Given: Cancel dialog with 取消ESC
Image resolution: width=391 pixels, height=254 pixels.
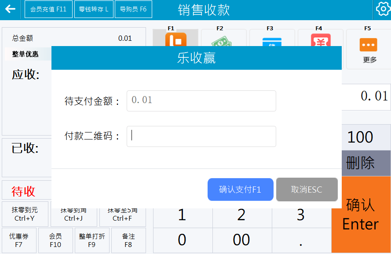Looking at the screenshot, I should tap(307, 190).
